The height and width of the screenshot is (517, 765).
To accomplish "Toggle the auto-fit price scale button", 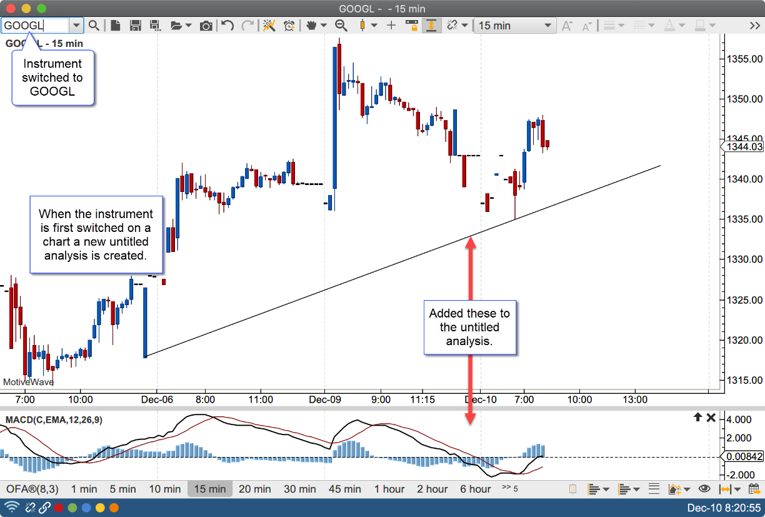I will [431, 26].
